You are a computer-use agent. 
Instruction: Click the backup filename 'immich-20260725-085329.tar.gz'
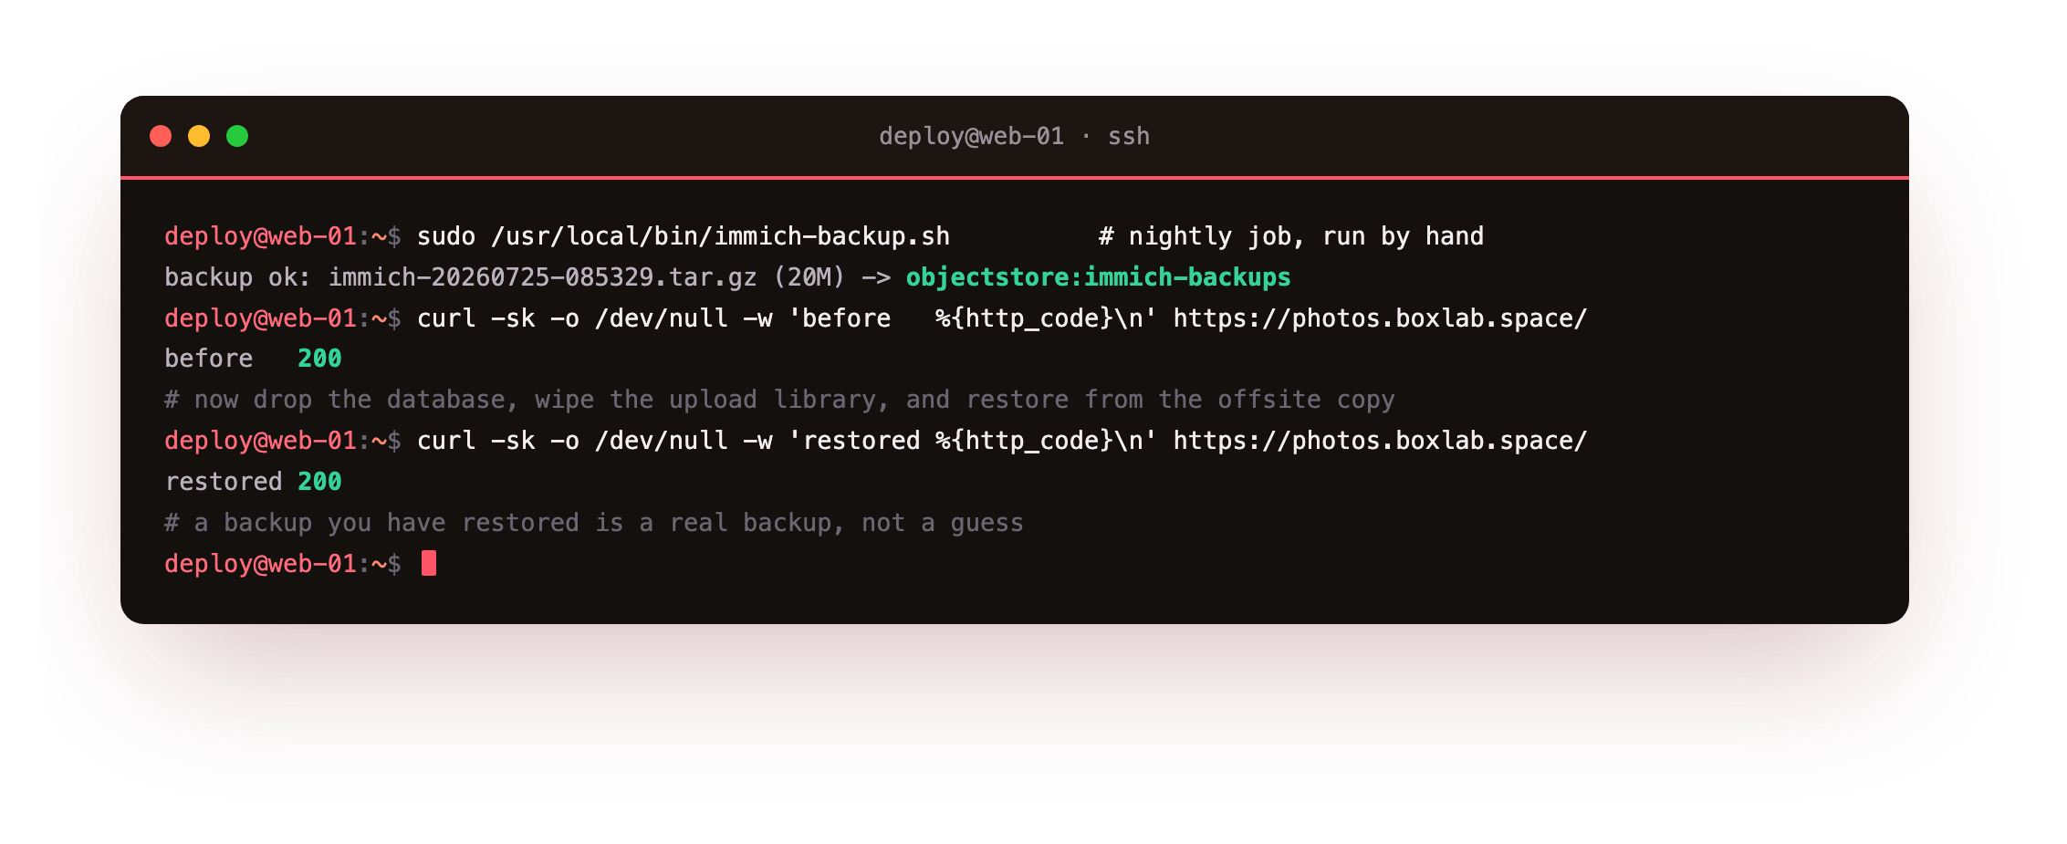pos(542,277)
